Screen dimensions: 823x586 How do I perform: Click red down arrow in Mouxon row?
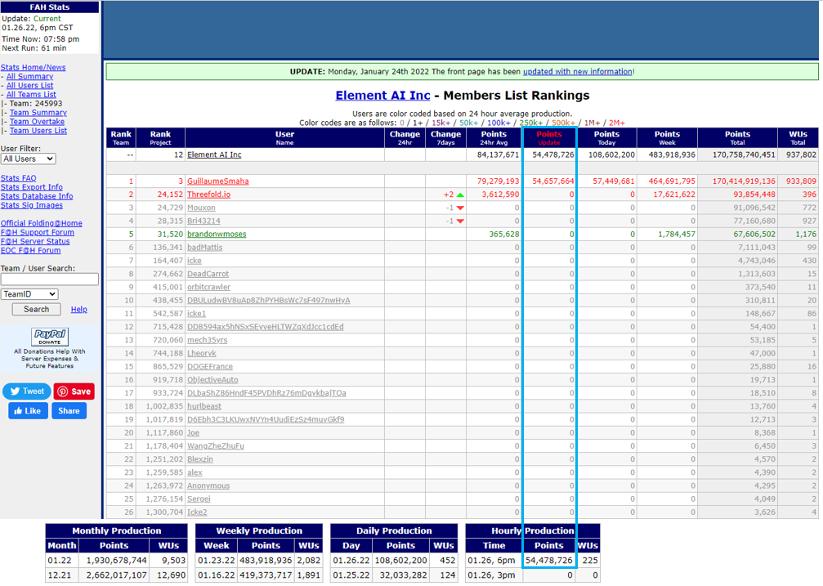[x=460, y=208]
